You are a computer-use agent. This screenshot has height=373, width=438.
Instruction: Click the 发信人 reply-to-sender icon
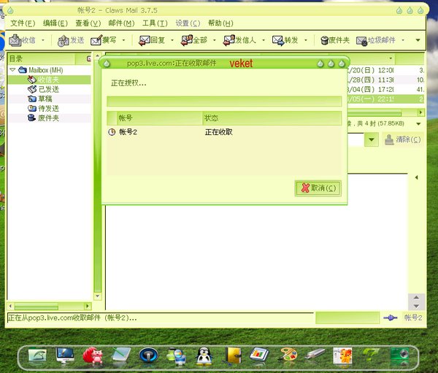[x=229, y=41]
